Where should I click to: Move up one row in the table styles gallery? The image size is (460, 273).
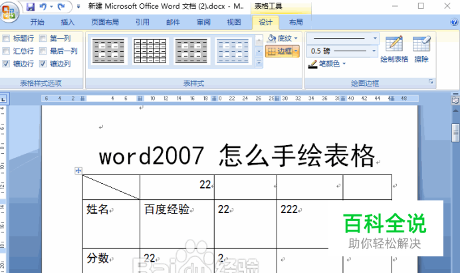[259, 40]
